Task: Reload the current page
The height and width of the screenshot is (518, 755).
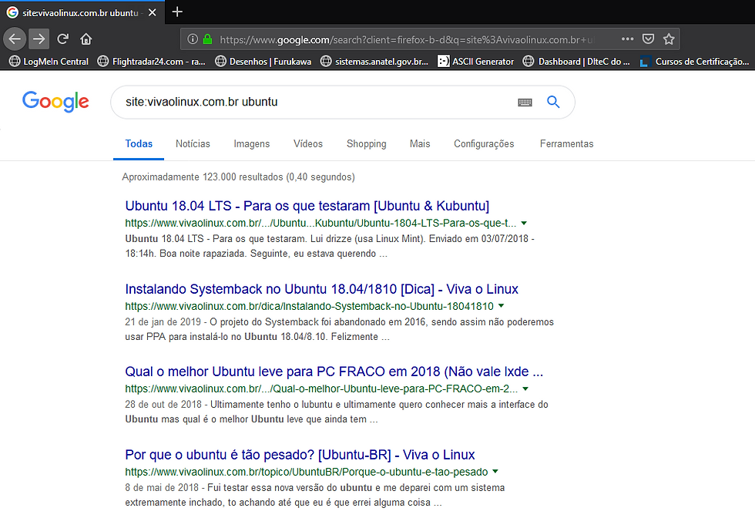Action: (62, 39)
